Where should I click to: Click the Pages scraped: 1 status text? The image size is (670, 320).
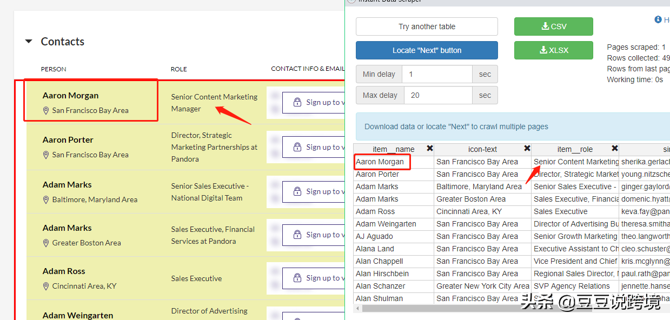click(x=636, y=48)
